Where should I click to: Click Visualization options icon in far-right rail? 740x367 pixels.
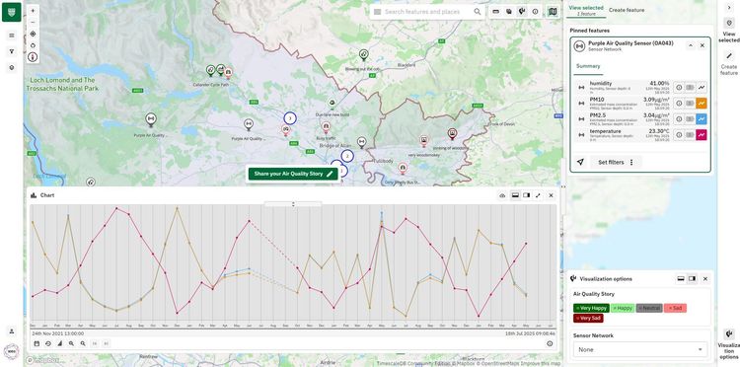[729, 334]
